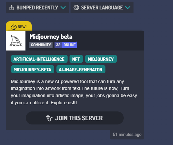Select the MIDJOURNEY tag
This screenshot has height=145, width=173.
[x=101, y=59]
